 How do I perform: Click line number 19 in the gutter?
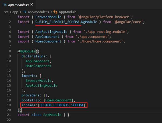pyautogui.click(x=9, y=105)
